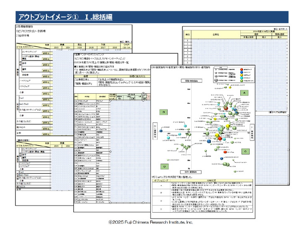
Task: Click the green quadrant label A
Action: point(245,93)
